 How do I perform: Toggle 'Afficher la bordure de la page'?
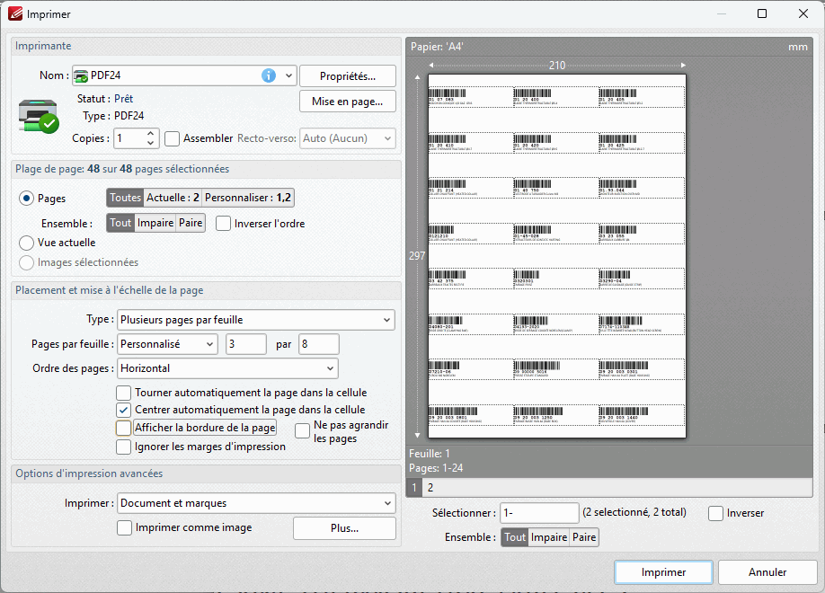(x=123, y=428)
